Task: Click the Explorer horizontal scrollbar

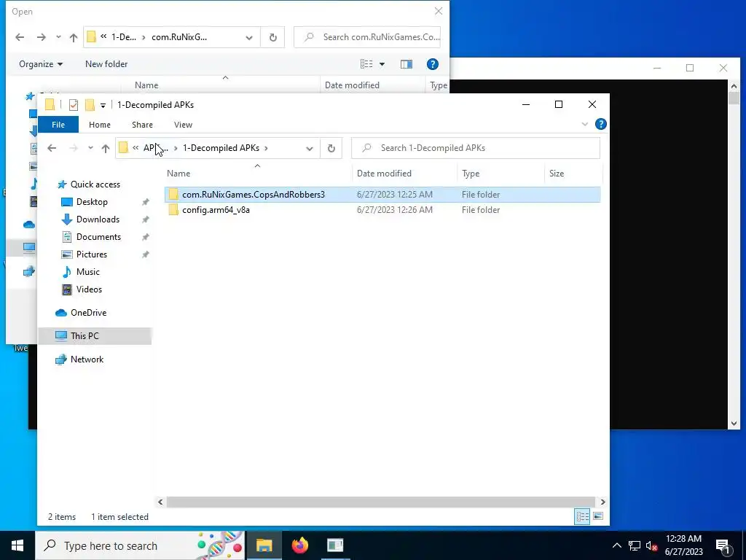Action: tap(380, 502)
